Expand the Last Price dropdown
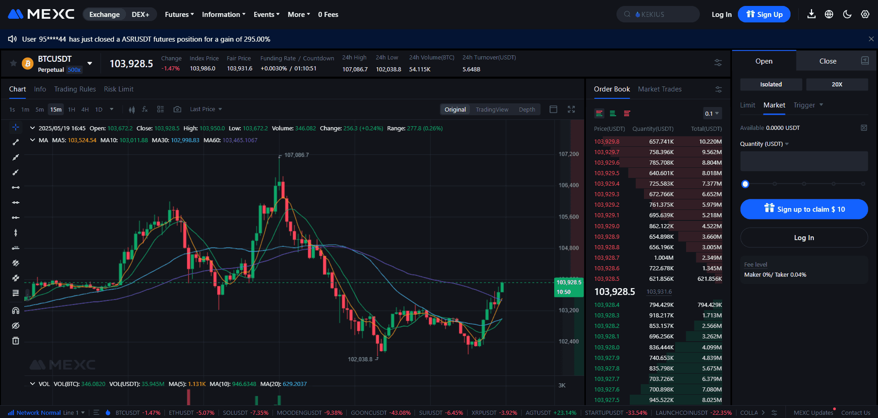 (206, 109)
